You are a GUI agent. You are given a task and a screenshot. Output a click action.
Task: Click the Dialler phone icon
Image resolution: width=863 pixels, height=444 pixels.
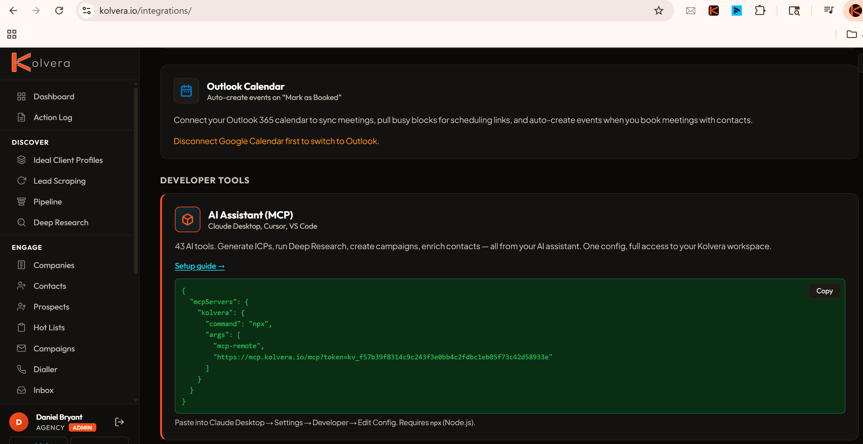pos(21,369)
